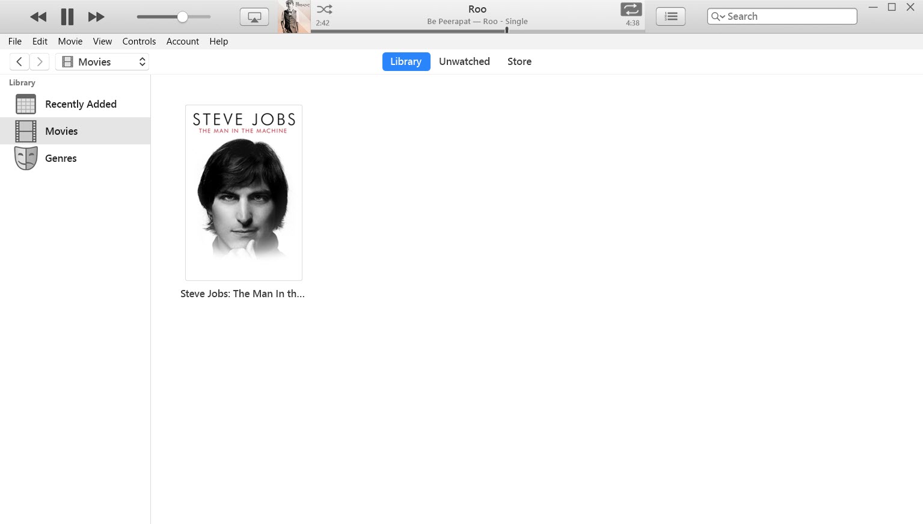
Task: Select Genres in the sidebar
Action: tap(61, 158)
